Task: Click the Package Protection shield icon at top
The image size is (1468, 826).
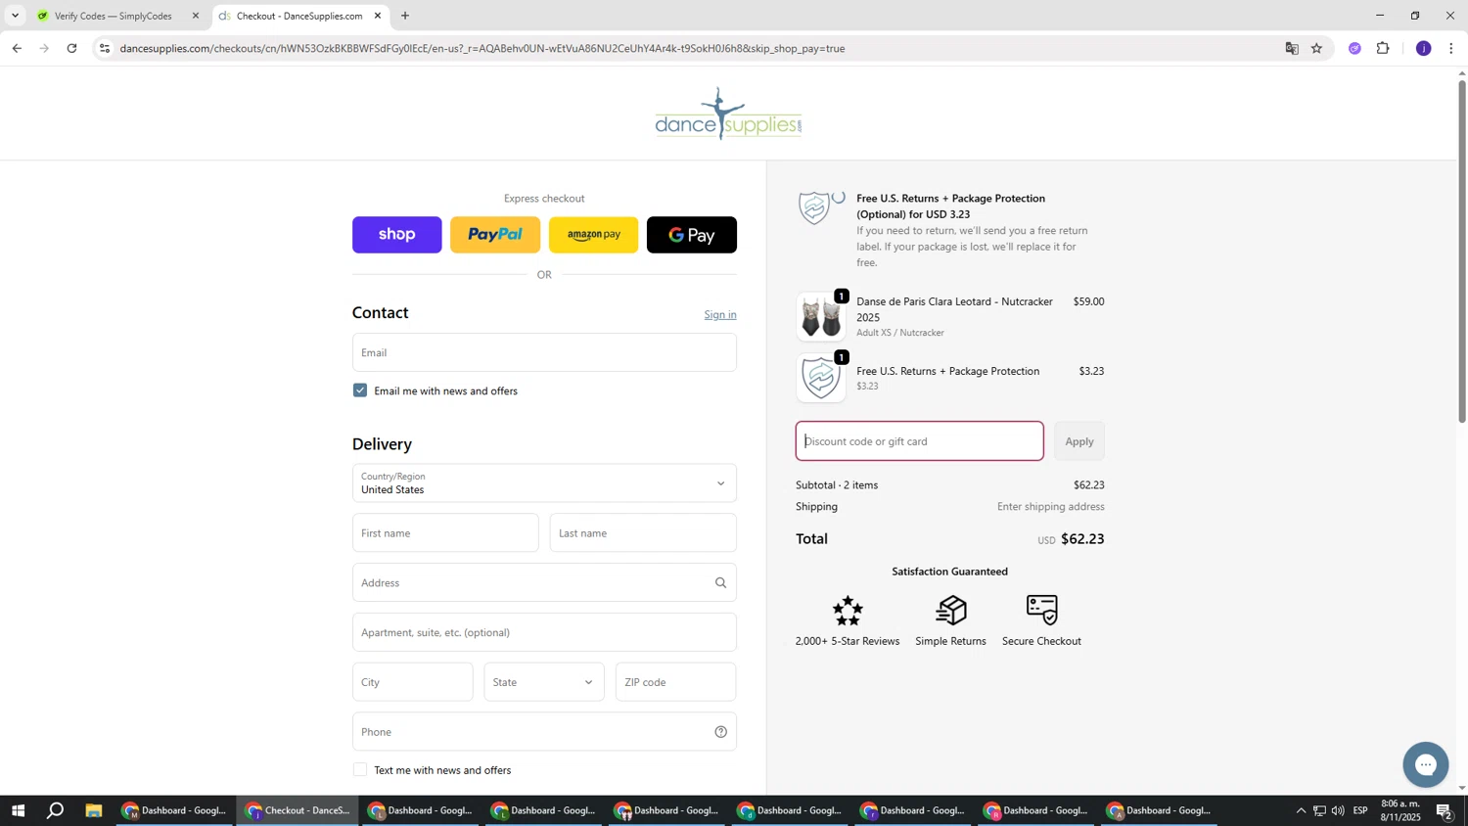Action: pyautogui.click(x=814, y=207)
